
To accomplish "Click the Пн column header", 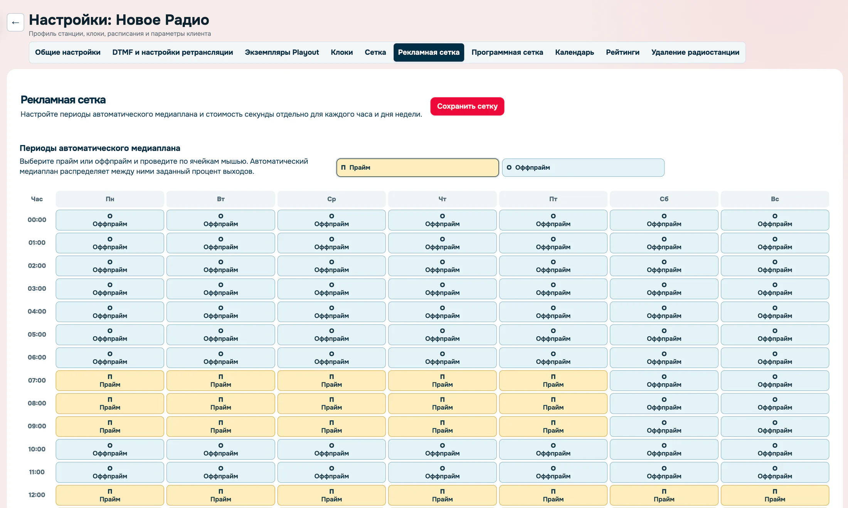I will [x=110, y=199].
